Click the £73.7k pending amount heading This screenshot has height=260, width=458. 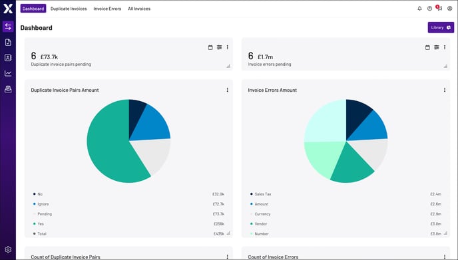[x=49, y=57]
